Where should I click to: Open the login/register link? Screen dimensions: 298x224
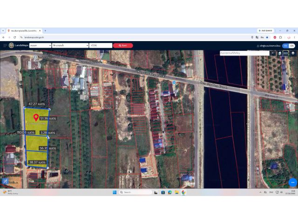coord(269,46)
